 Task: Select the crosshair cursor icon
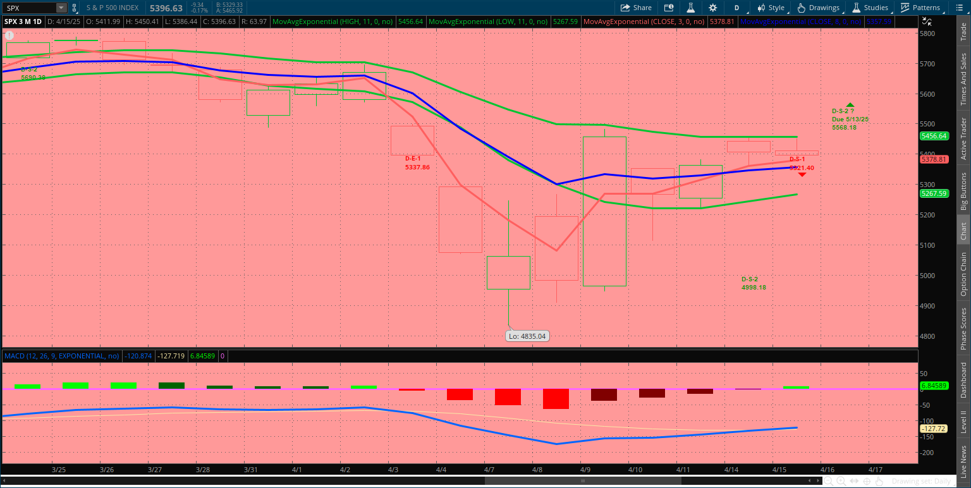coord(867,481)
